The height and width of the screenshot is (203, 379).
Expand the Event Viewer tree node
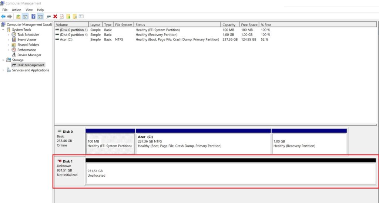pyautogui.click(x=9, y=40)
